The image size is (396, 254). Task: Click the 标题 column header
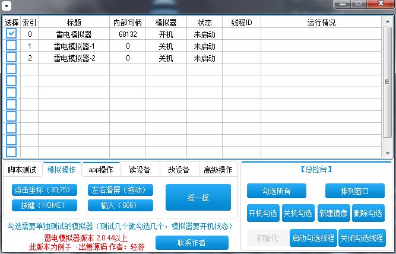click(74, 23)
